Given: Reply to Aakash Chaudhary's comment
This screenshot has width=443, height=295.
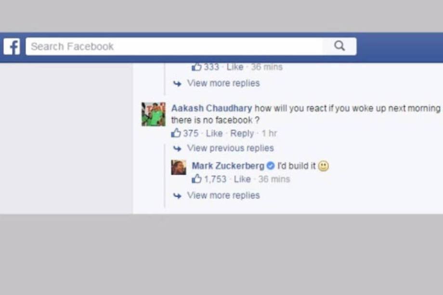Looking at the screenshot, I should [242, 133].
